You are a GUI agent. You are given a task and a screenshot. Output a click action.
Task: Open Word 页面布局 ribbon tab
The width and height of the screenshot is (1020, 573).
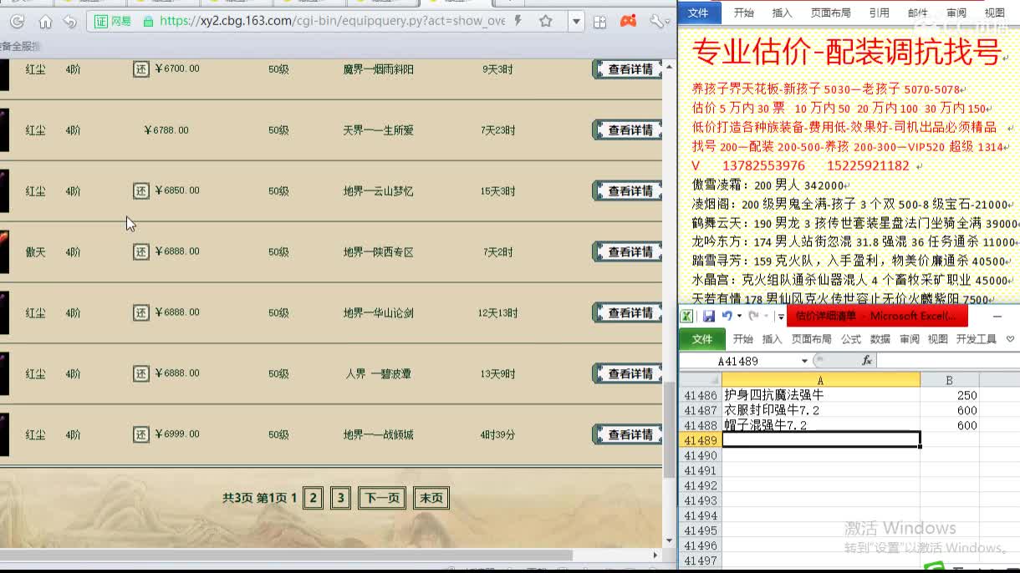point(831,13)
